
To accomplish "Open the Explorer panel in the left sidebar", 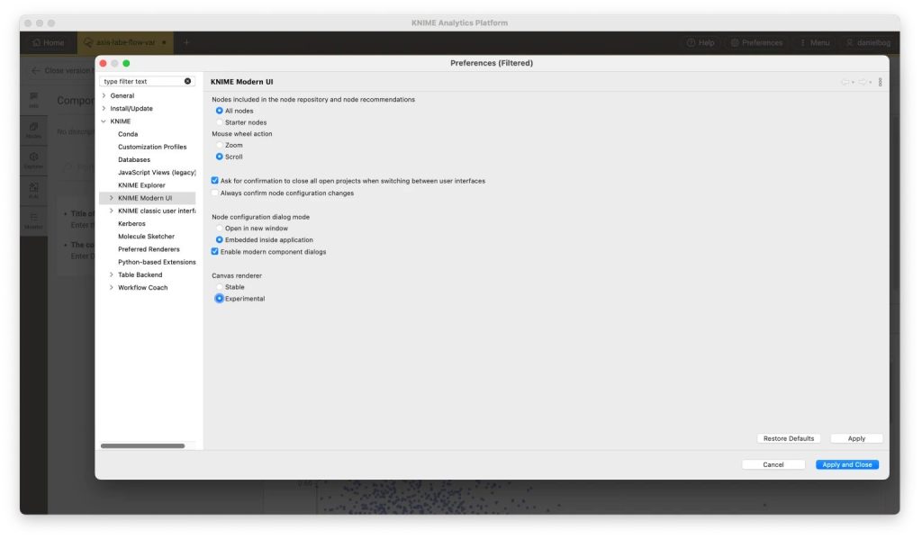I will [33, 160].
